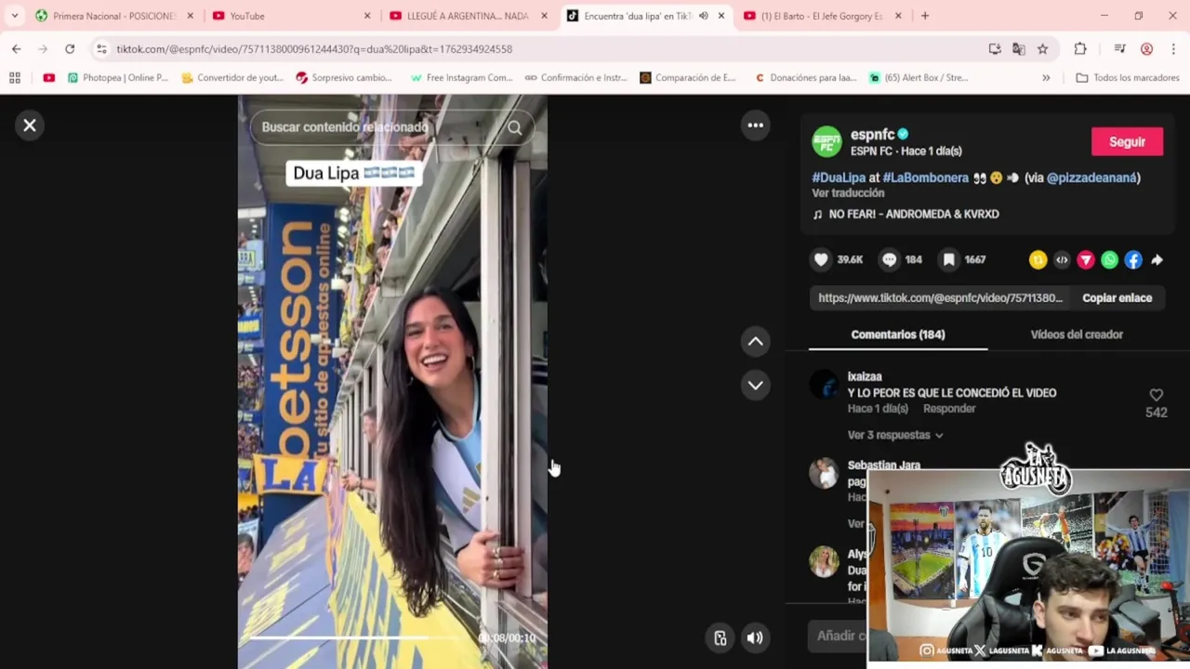Open the YouTube bookmark icon
Screen dimensions: 1190x669
pyautogui.click(x=48, y=78)
